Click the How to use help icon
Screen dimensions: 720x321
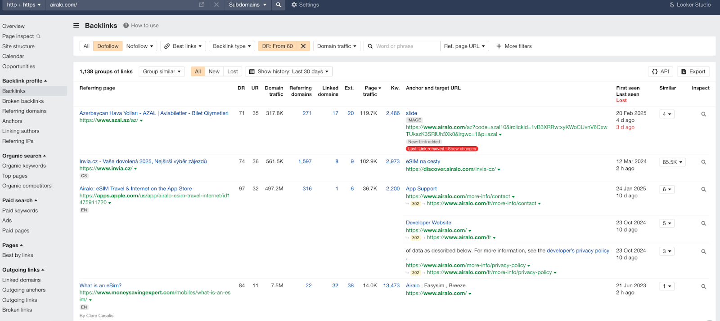126,26
